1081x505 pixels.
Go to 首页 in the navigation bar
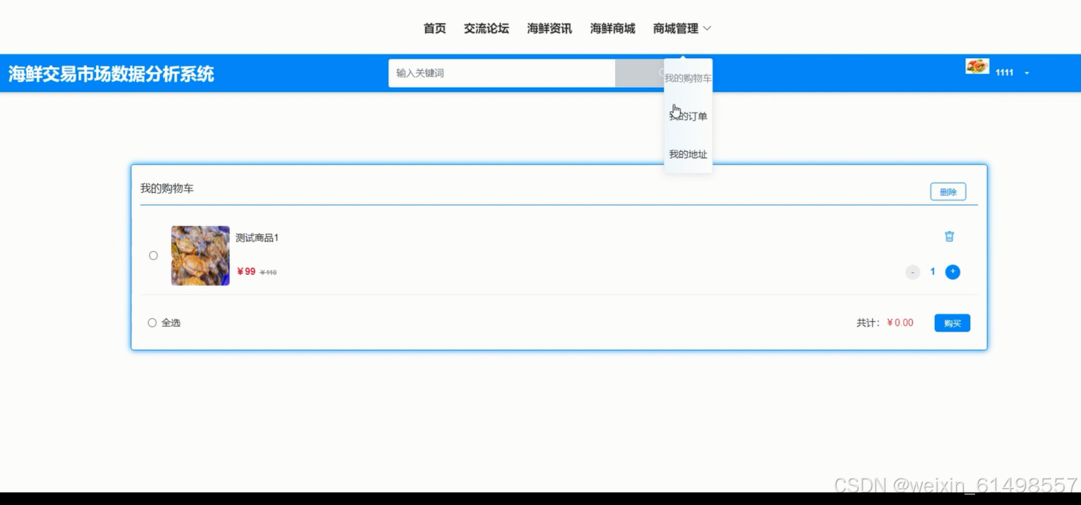pos(434,29)
